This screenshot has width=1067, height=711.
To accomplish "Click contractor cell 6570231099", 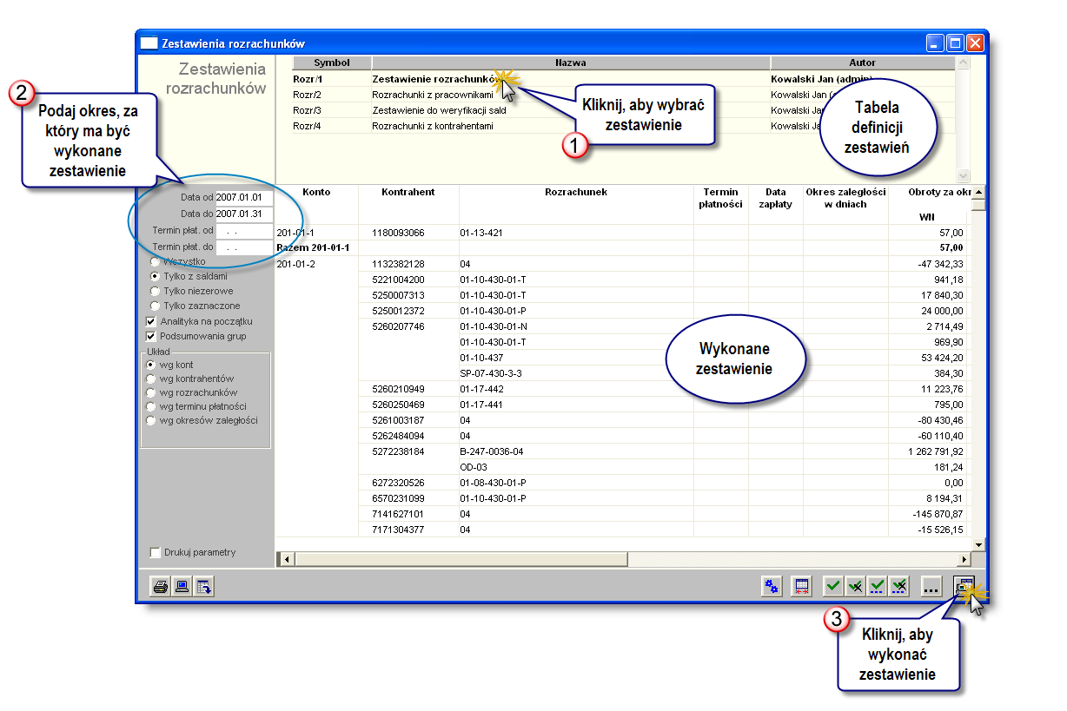I will click(x=408, y=498).
